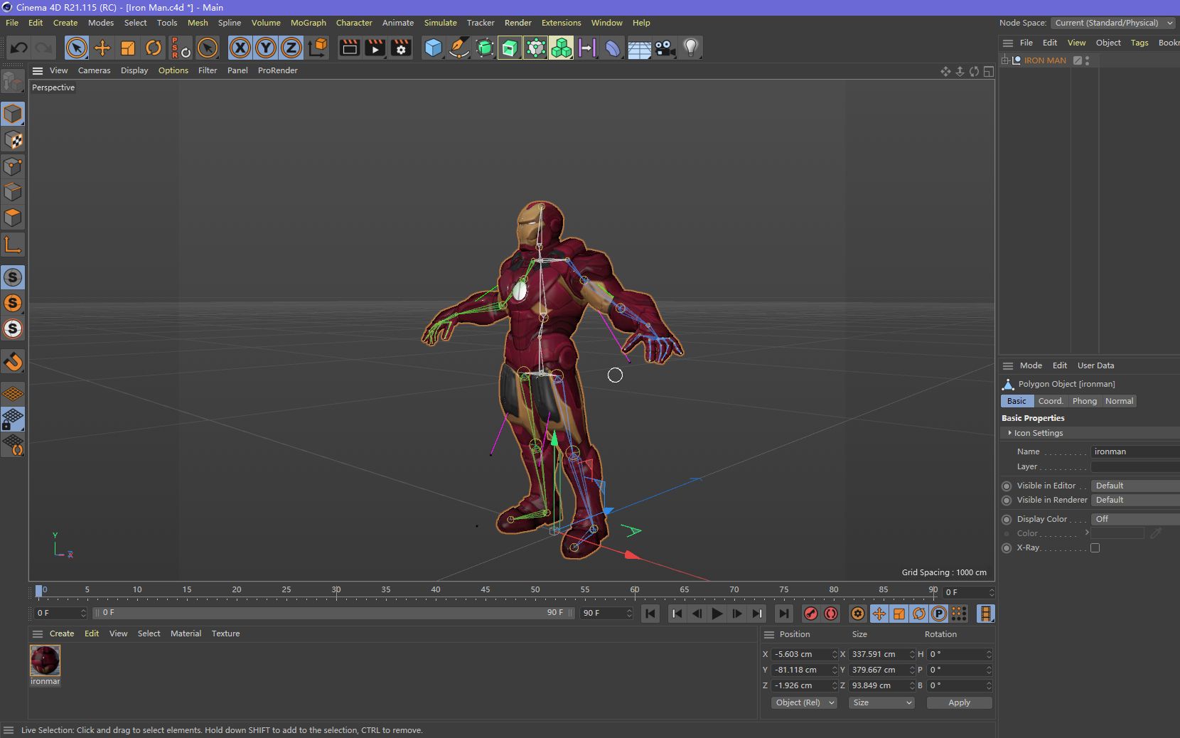Expand Icon Settings section
The width and height of the screenshot is (1180, 738).
(1009, 433)
